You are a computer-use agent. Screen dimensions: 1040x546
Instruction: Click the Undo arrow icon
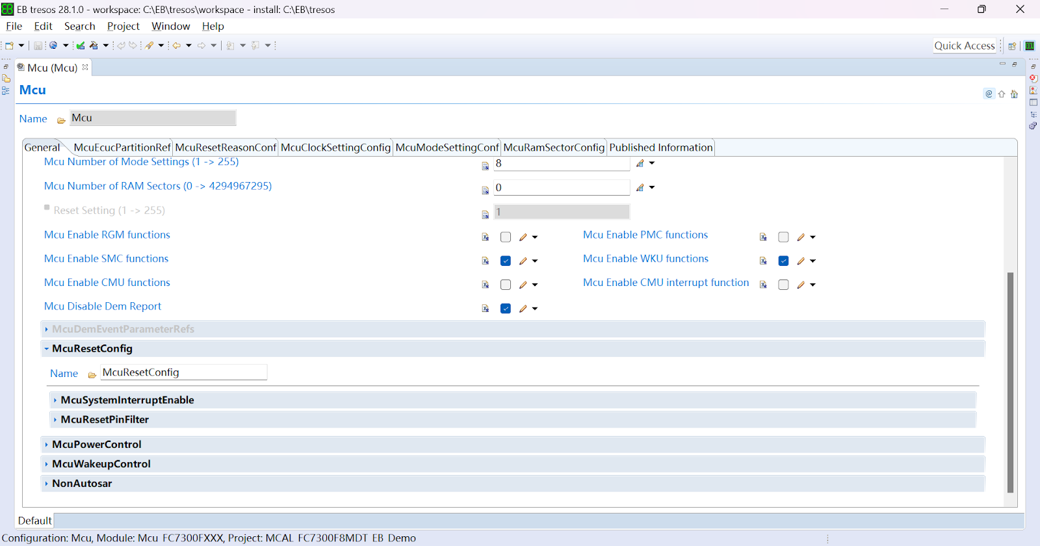click(x=121, y=45)
